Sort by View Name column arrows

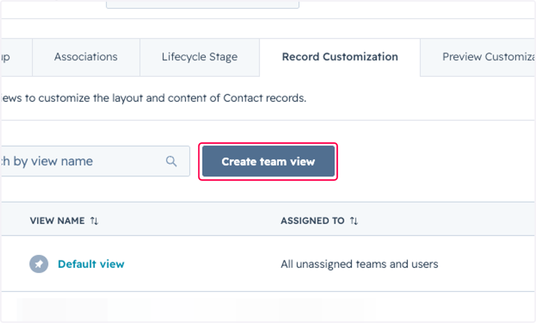[x=94, y=221]
